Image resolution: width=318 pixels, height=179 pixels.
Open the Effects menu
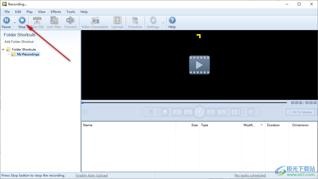point(56,12)
